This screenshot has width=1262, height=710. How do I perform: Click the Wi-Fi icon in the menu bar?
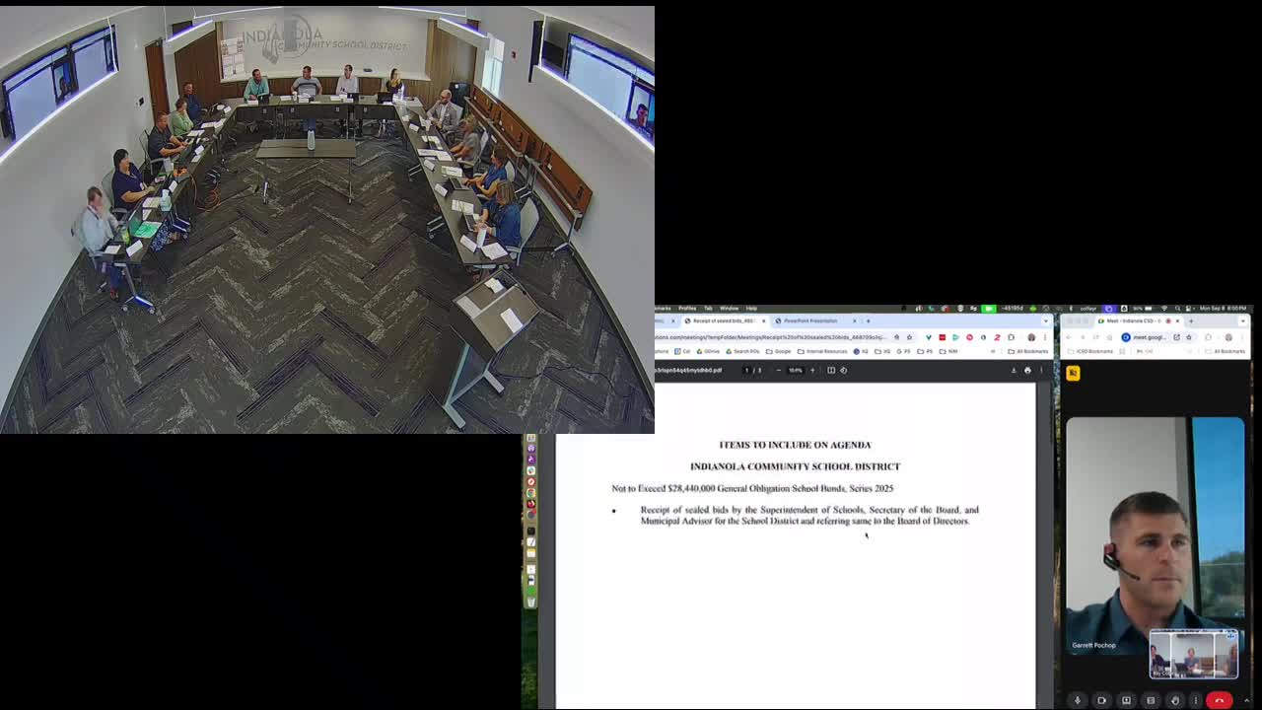(1164, 308)
